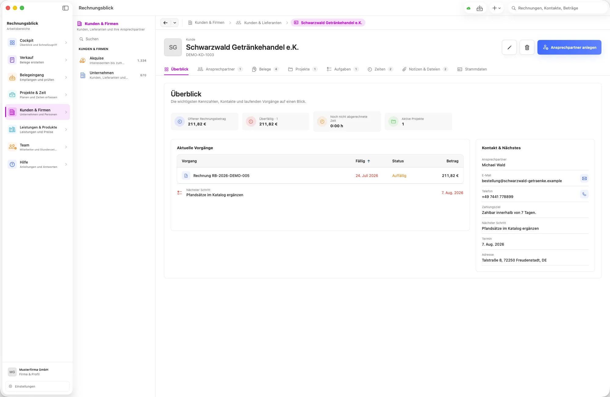
Task: Click the pencil edit icon
Action: click(509, 47)
